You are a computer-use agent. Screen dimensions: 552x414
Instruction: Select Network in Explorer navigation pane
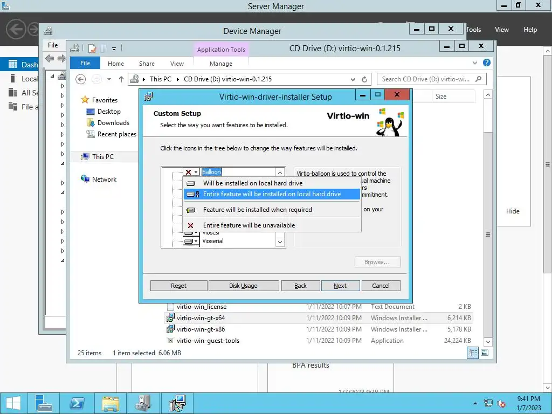pyautogui.click(x=104, y=179)
